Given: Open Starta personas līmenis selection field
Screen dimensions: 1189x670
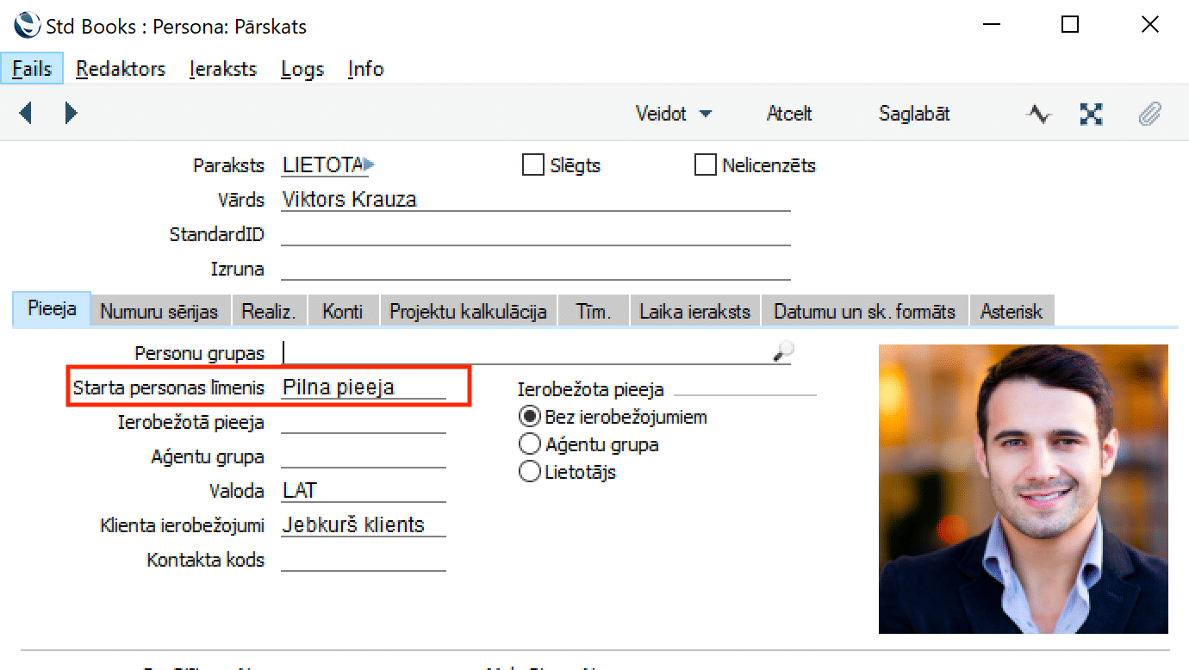Looking at the screenshot, I should pos(363,388).
